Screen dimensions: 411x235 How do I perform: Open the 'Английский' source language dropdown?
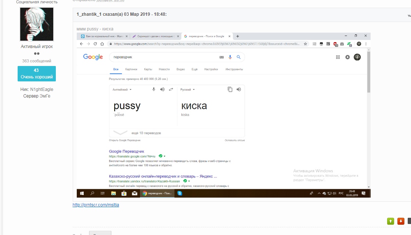click(x=122, y=89)
